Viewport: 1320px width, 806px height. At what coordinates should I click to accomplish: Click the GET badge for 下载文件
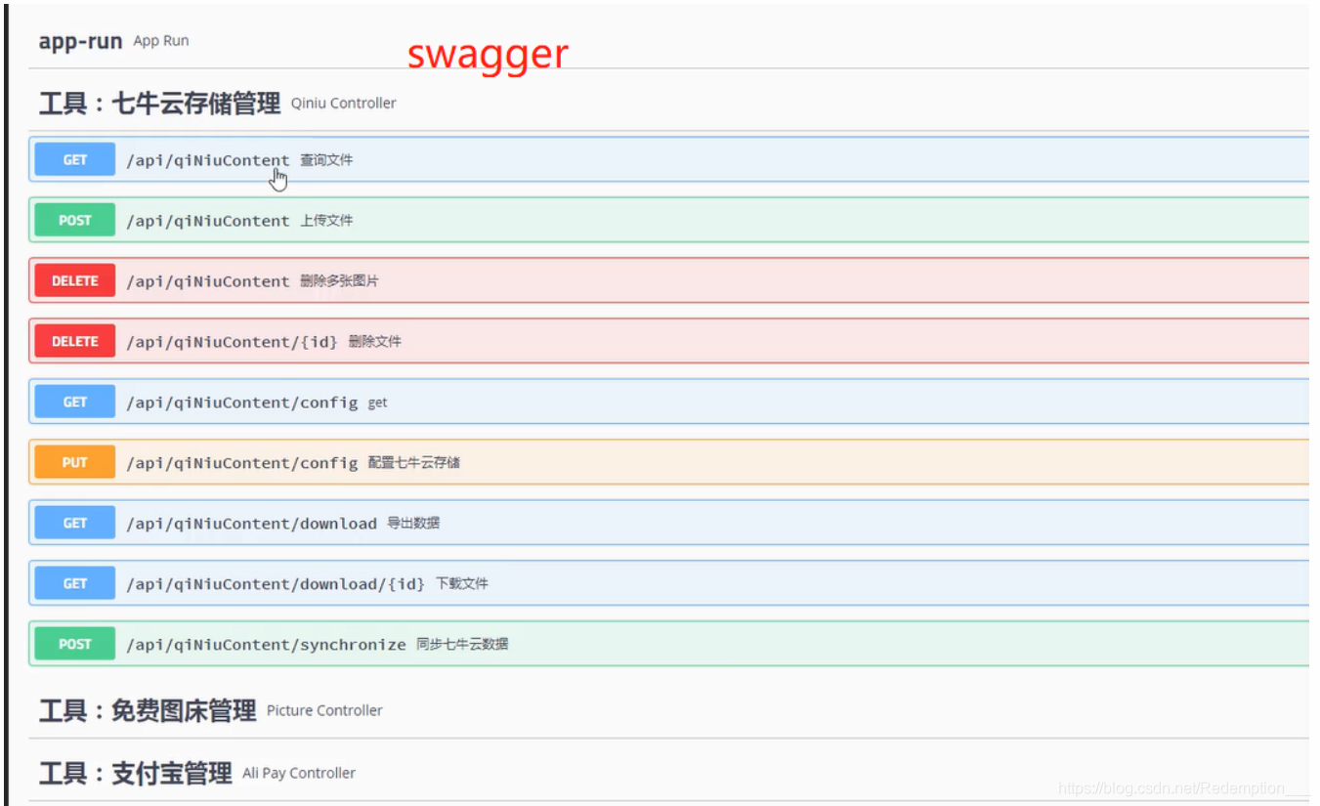[x=75, y=583]
